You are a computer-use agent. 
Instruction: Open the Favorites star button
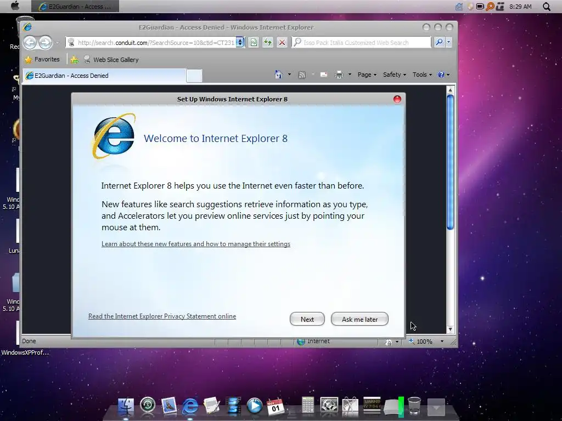[x=42, y=59]
